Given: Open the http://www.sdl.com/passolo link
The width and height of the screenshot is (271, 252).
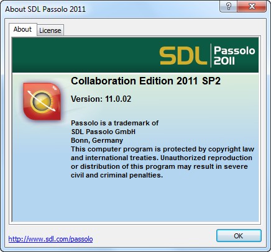Looking at the screenshot, I should coord(50,239).
